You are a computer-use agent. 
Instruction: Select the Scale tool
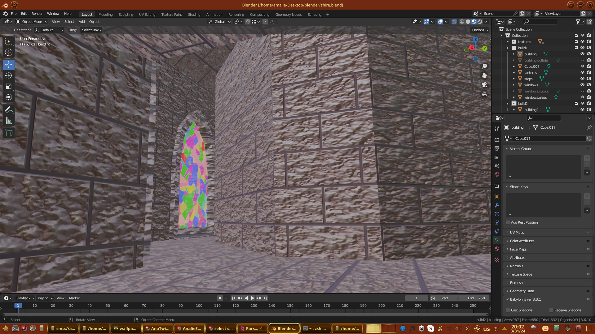(9, 87)
